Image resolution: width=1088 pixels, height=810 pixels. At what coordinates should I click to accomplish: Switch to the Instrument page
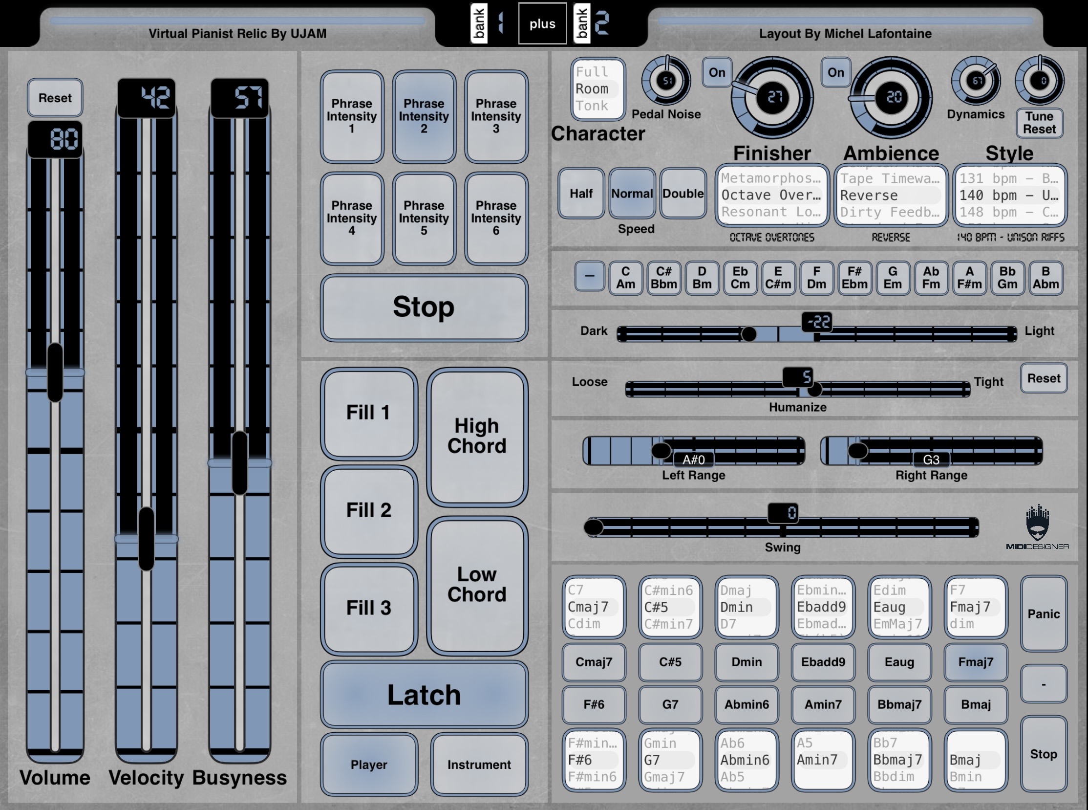[x=479, y=765]
